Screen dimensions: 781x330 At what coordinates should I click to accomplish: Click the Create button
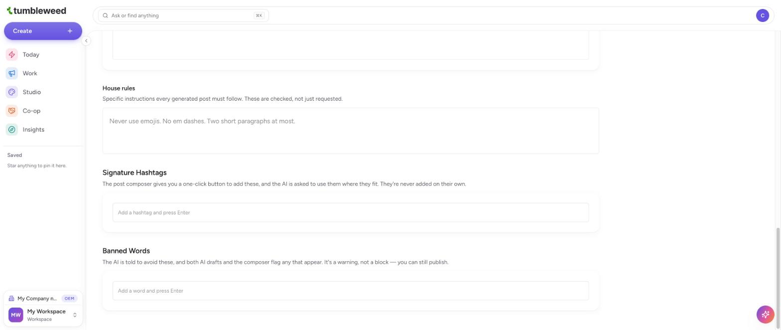(43, 31)
